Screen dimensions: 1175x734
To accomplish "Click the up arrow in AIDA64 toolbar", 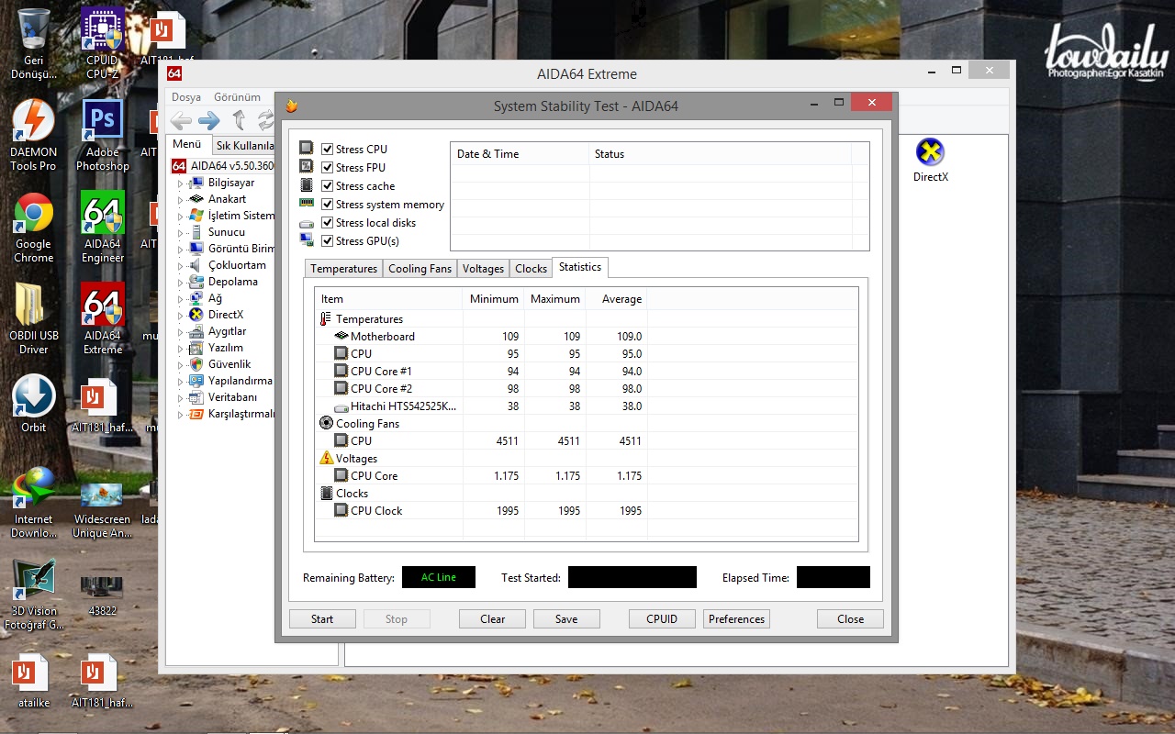I will (x=239, y=120).
